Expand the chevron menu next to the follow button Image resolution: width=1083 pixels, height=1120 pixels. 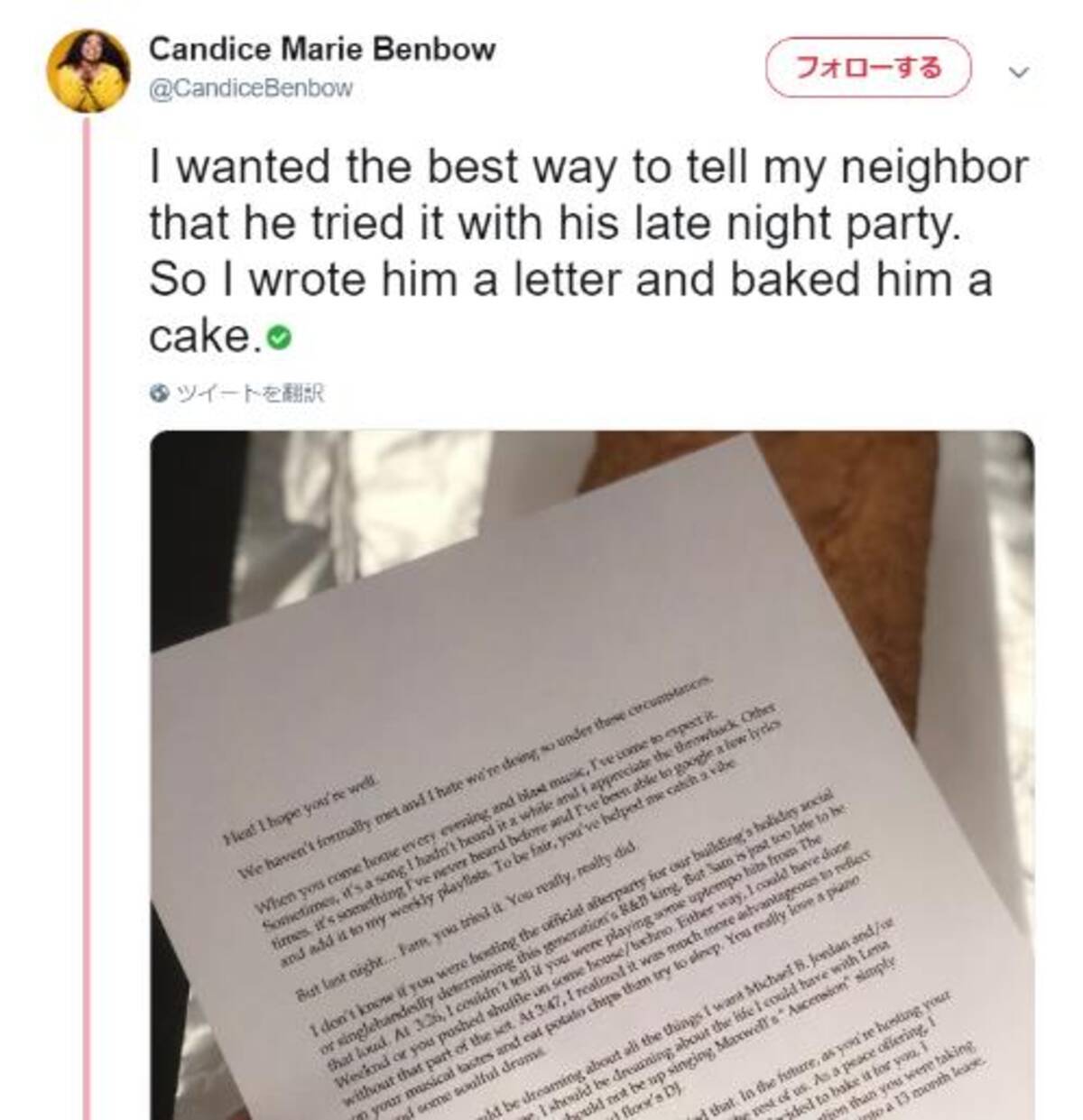point(1018,71)
